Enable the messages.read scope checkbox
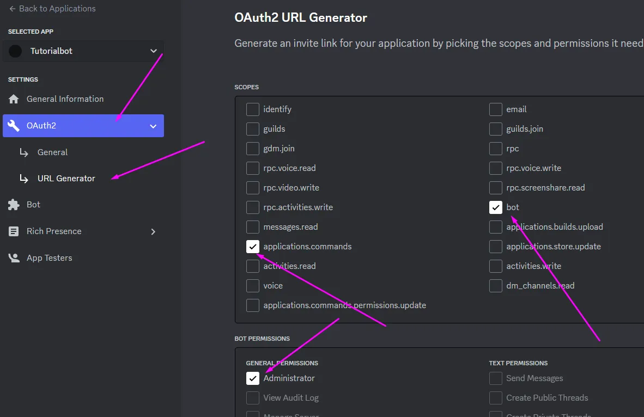644x417 pixels. (x=253, y=227)
